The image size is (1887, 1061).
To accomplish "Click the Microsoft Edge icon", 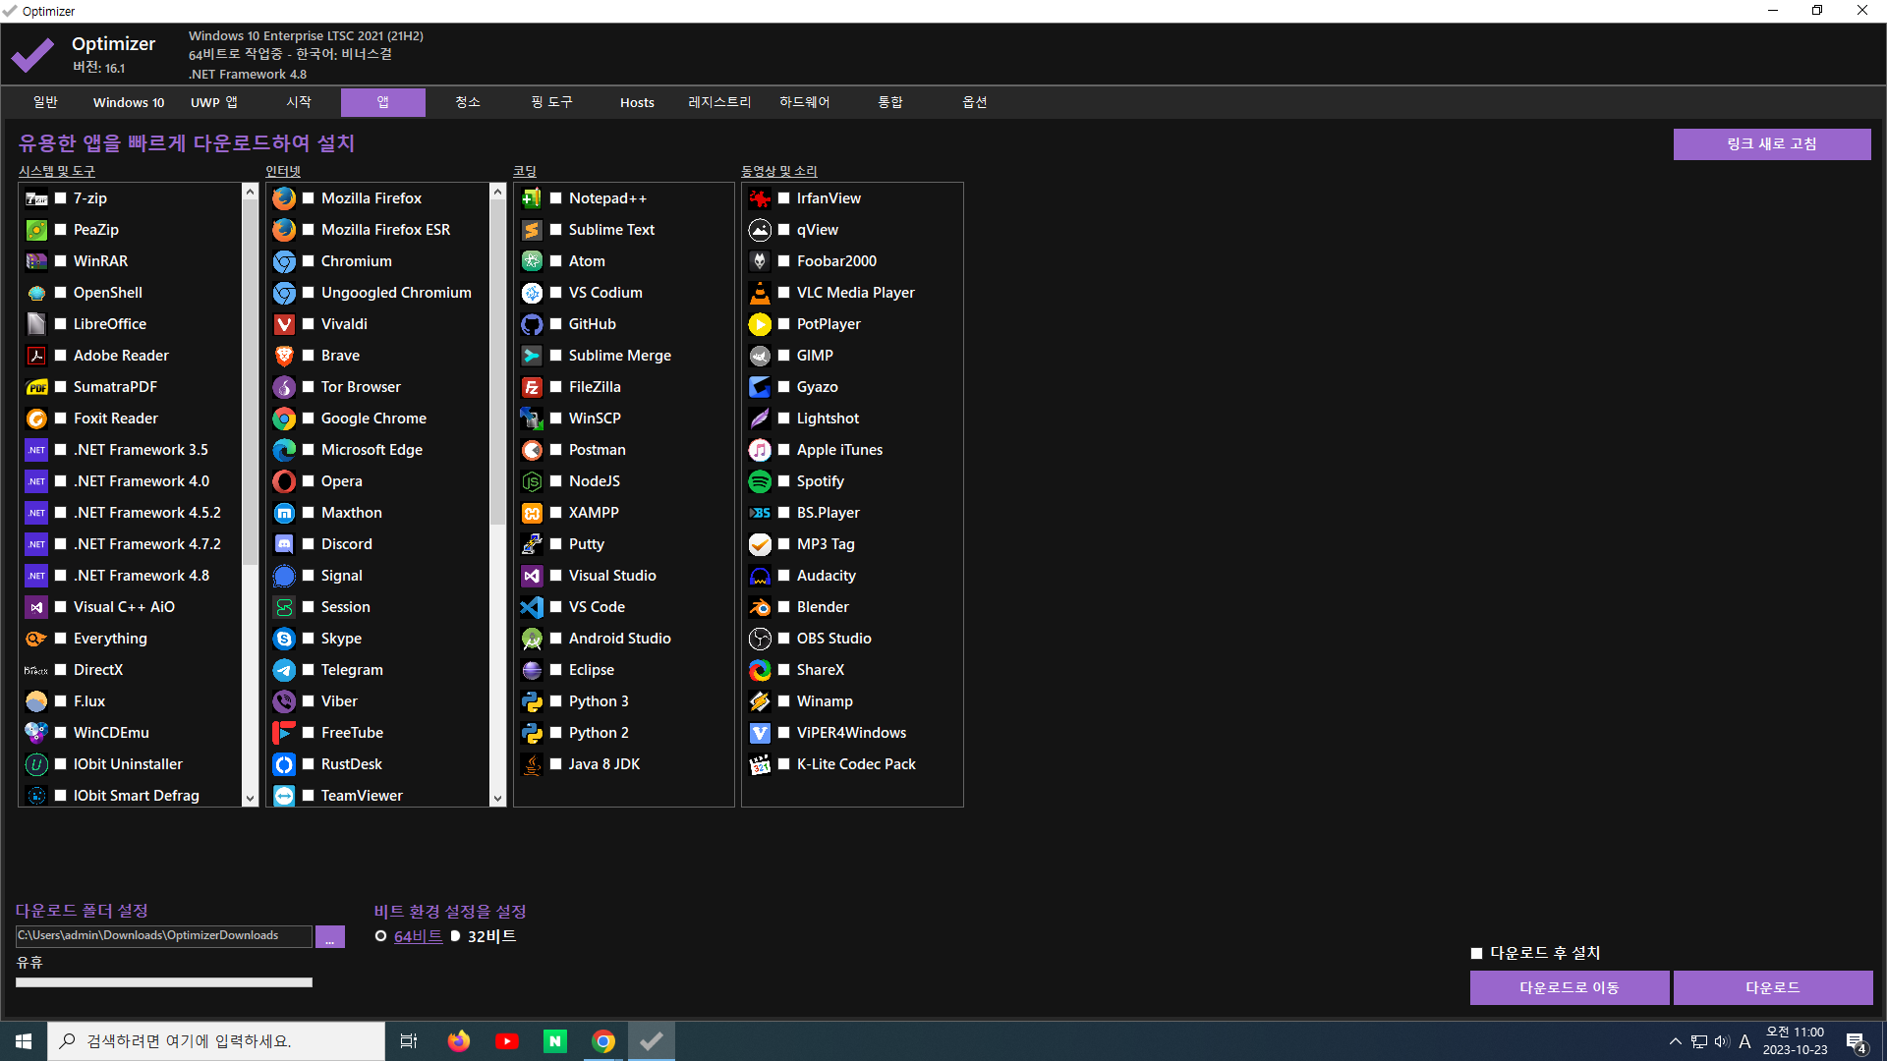I will click(284, 450).
